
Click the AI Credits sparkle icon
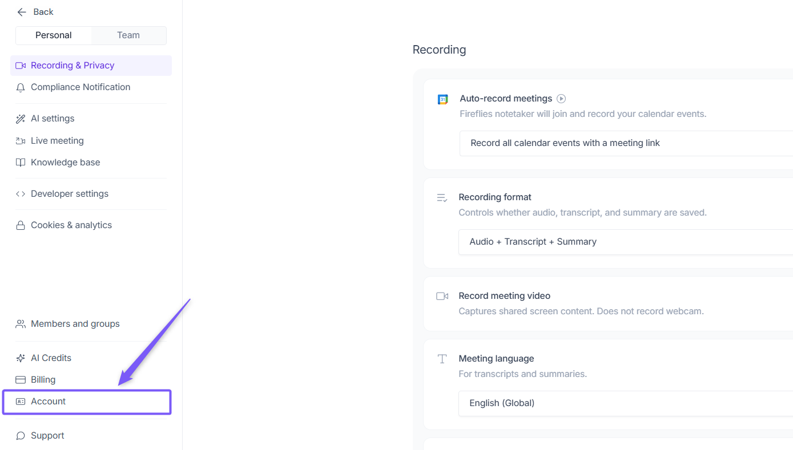(21, 358)
